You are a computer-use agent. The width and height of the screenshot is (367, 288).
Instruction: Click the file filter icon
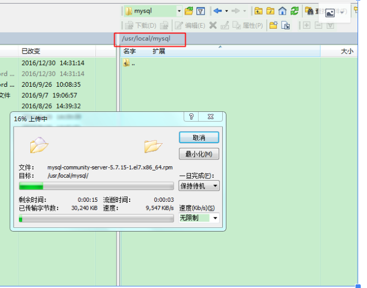(x=201, y=11)
